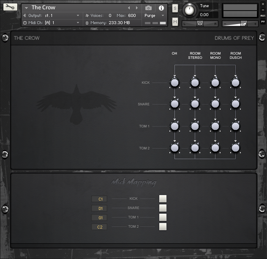Go to previous instrument preset arrow
The height and width of the screenshot is (259, 267).
(129, 8)
